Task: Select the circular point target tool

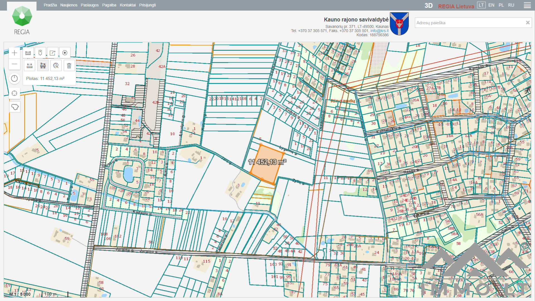Action: click(x=65, y=53)
